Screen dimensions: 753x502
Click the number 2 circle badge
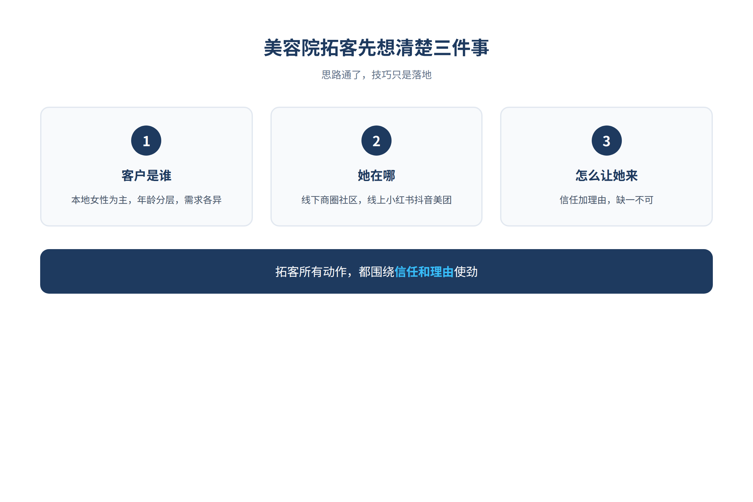376,141
